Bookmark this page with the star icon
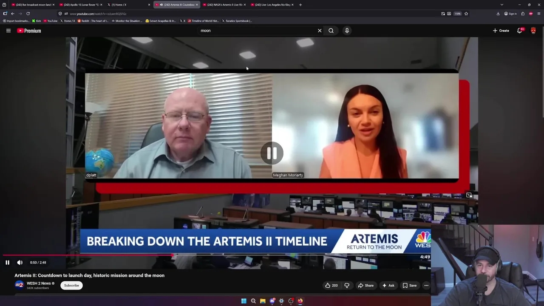The image size is (544, 306). click(466, 14)
